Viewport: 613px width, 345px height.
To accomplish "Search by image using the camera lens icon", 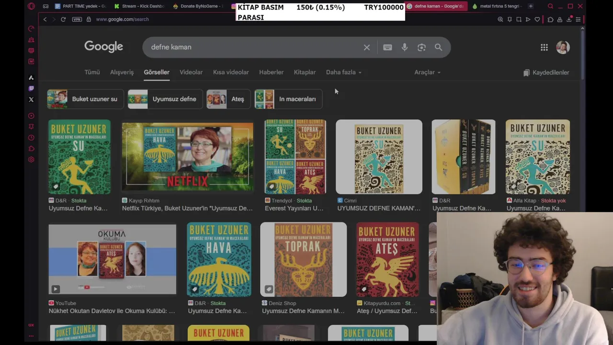I will coord(421,47).
